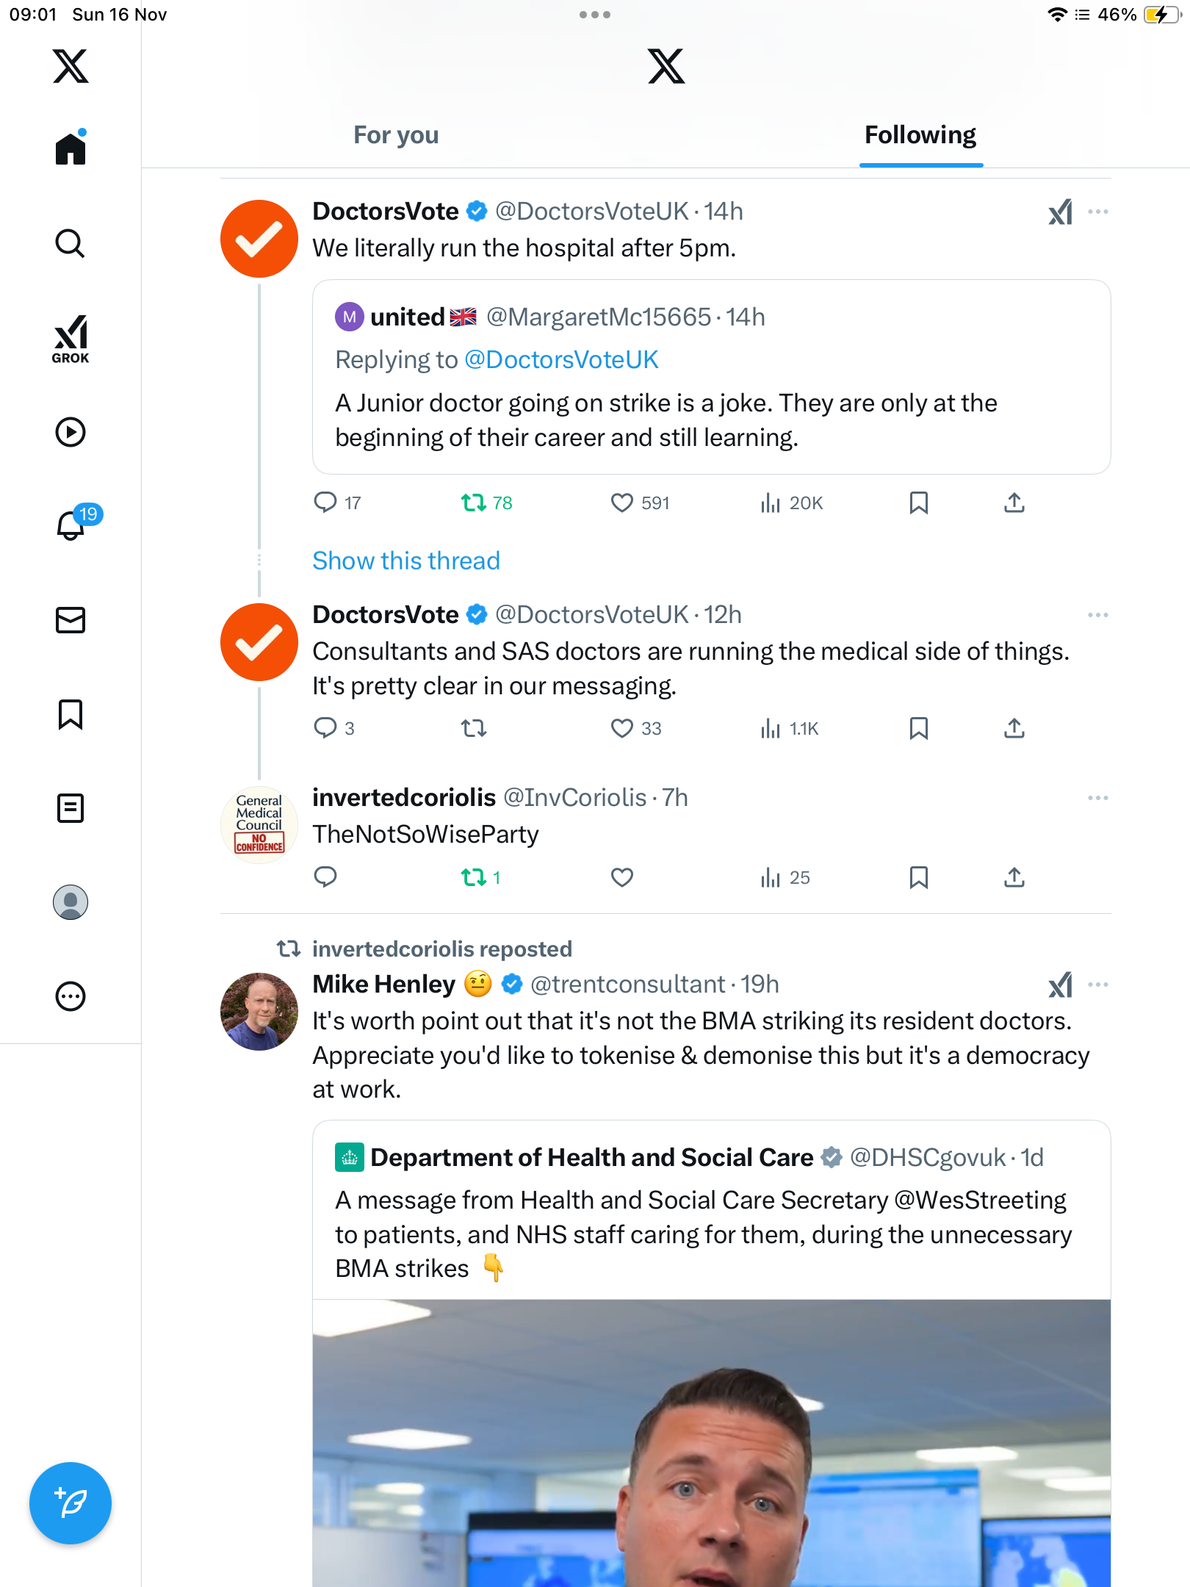Click the compose post button

click(x=71, y=1503)
